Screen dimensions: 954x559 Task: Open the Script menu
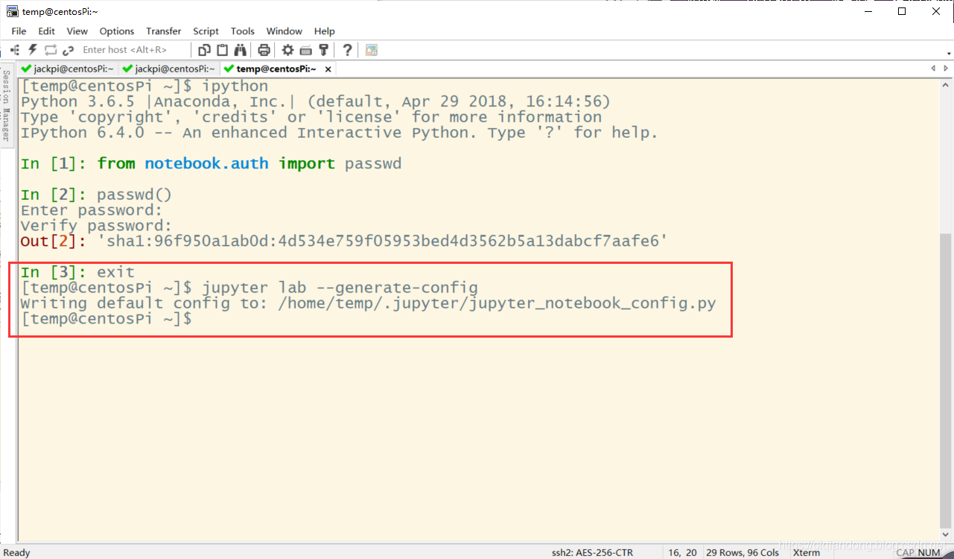pyautogui.click(x=206, y=31)
